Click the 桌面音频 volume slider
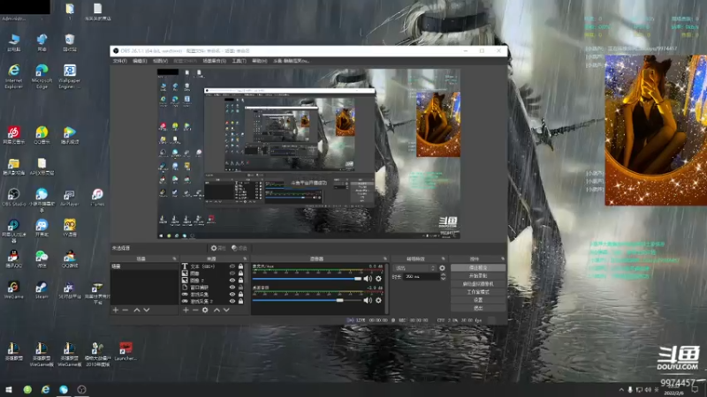The height and width of the screenshot is (397, 707). [307, 300]
